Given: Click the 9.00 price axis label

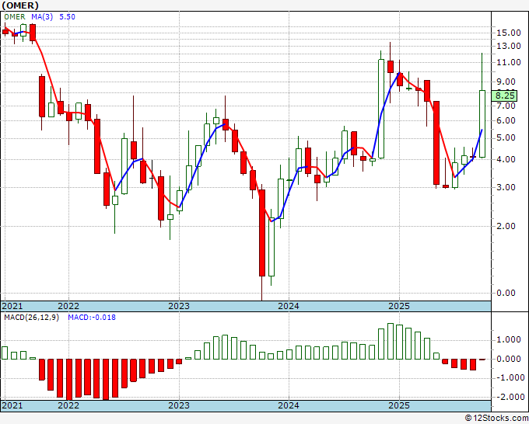Looking at the screenshot, I should 506,82.
